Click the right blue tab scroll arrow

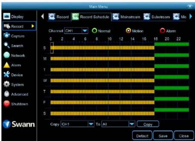pyautogui.click(x=191, y=16)
